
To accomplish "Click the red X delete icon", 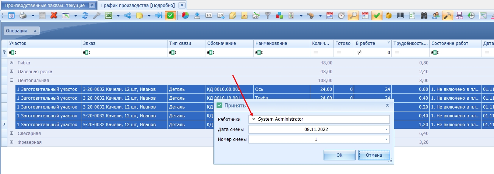I will (54, 16).
